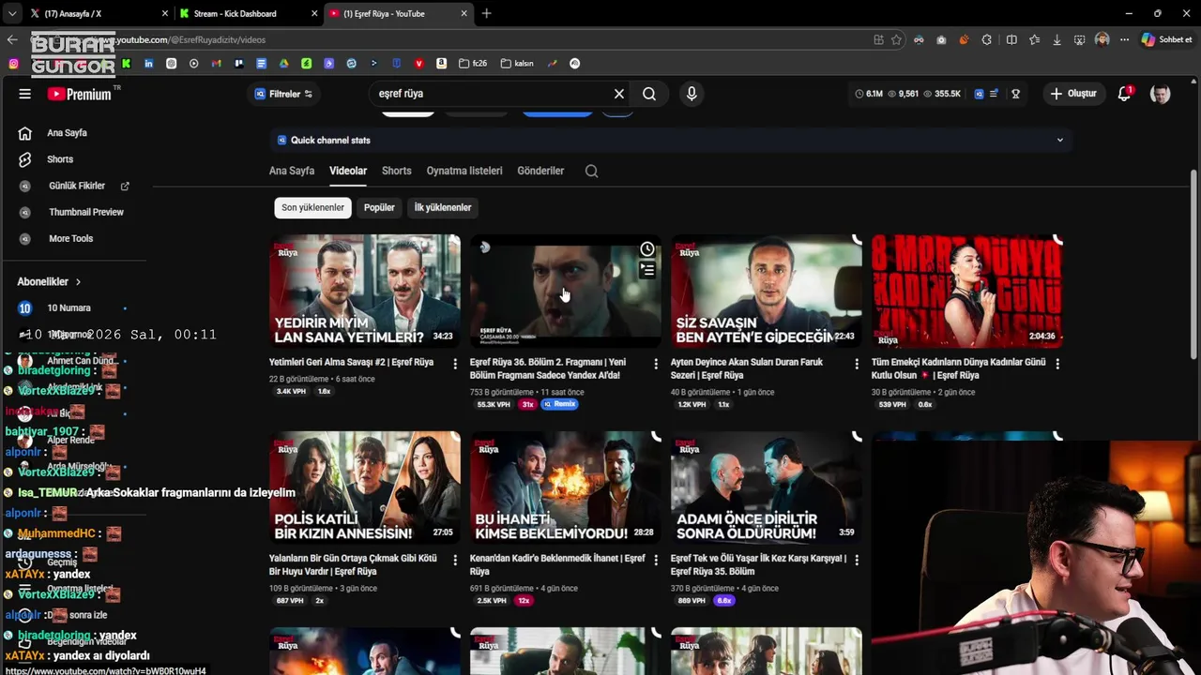Open the notifications bell
This screenshot has height=675, width=1201.
tap(1124, 94)
